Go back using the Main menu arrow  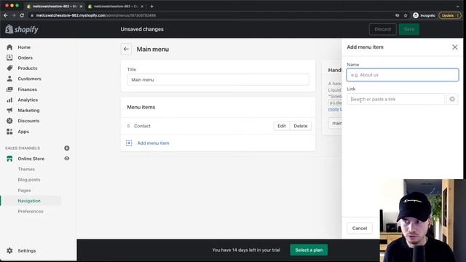[126, 49]
